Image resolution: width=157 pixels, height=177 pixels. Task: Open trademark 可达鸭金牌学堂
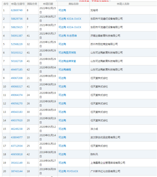[67, 61]
